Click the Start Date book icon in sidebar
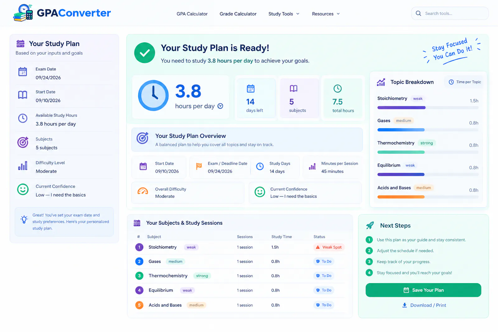 click(23, 95)
